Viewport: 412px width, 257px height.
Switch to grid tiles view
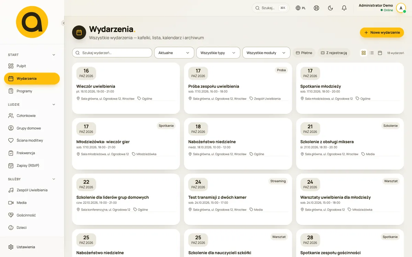click(x=364, y=53)
